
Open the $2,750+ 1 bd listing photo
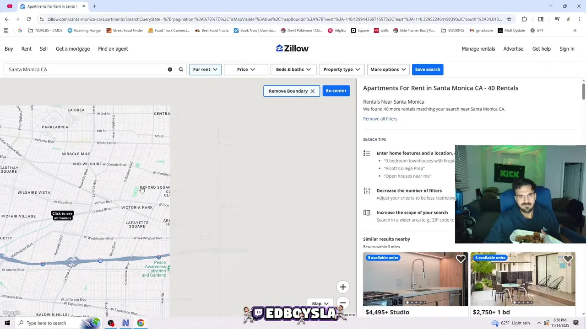(523, 279)
